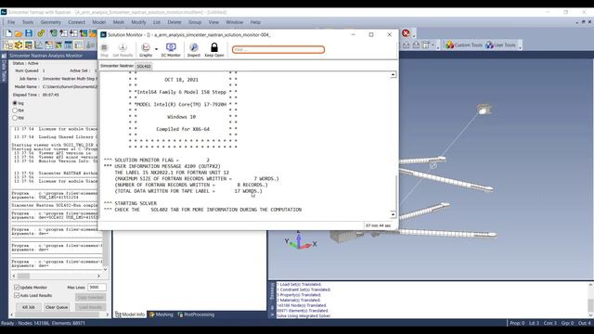Open the Geometry menu

(x=50, y=22)
